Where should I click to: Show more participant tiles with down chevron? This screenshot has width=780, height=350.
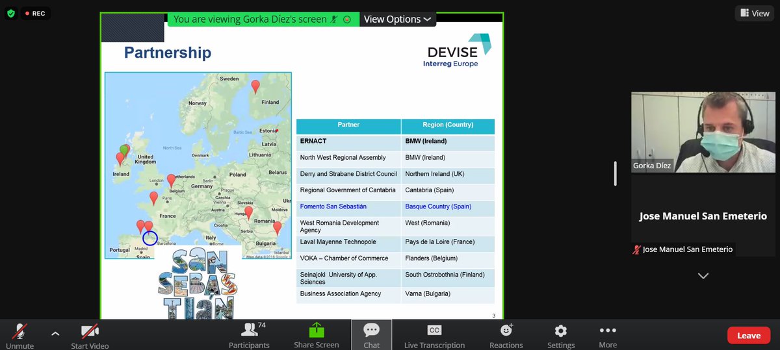click(x=703, y=275)
